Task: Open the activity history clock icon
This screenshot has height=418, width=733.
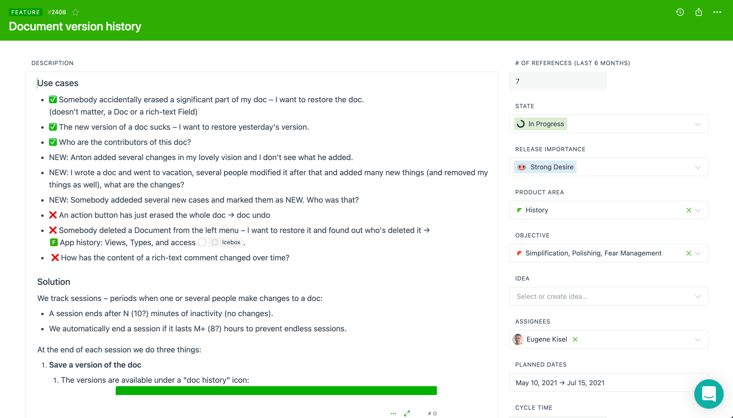Action: click(x=680, y=12)
